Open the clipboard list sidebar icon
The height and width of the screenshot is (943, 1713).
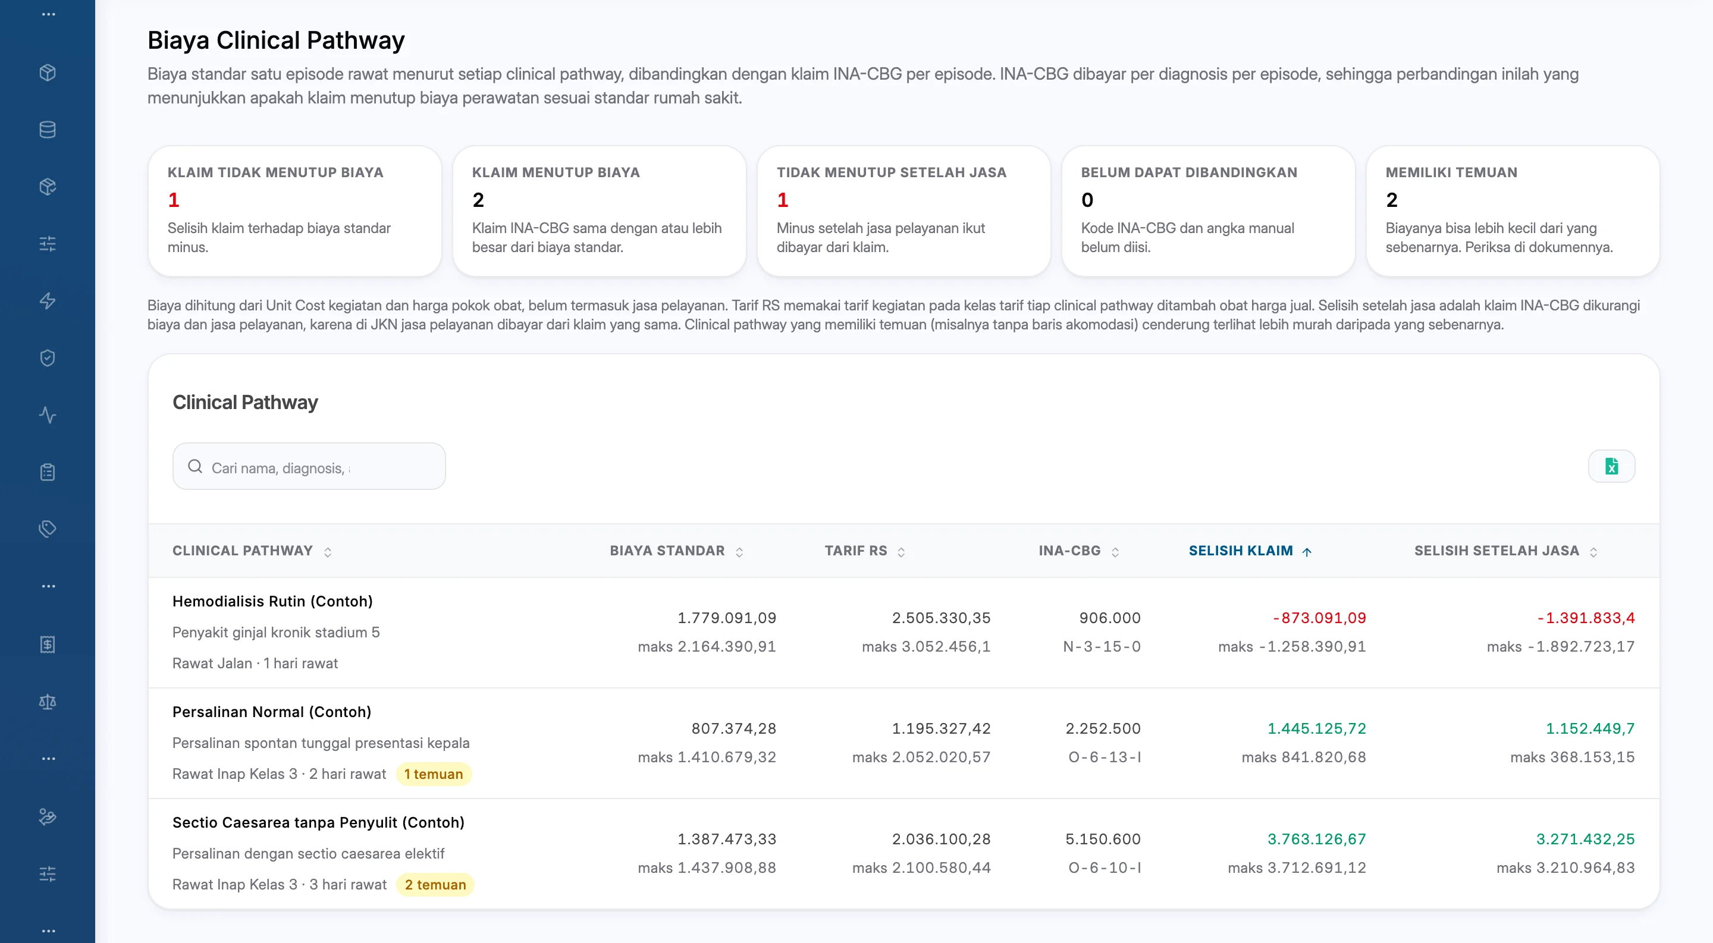[x=47, y=473]
